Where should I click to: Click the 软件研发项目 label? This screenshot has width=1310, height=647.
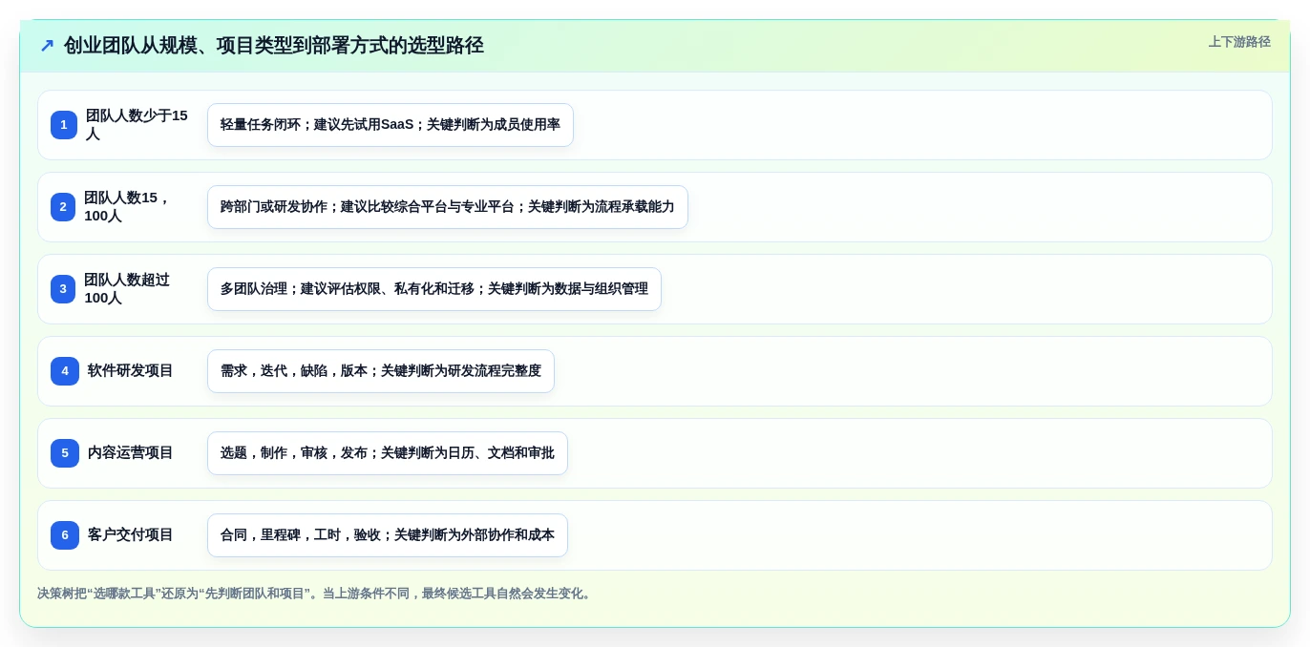click(131, 371)
